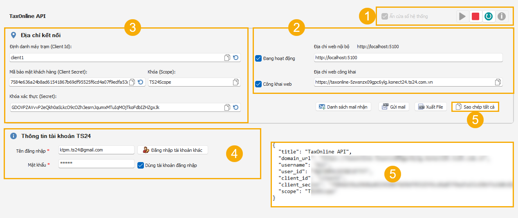Click the info icon beside 'Thông tin tài khoản TS24'
Screen dimensions: 518x218
pyautogui.click(x=13, y=136)
